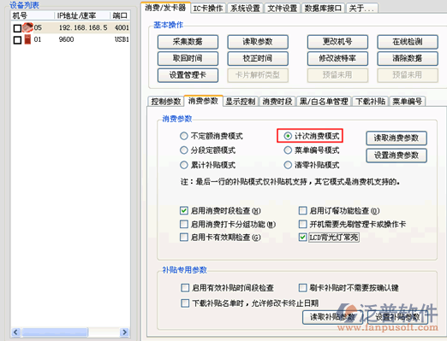This screenshot has height=341, width=447.
Task: Click the 采集数据 button
Action: pos(188,42)
